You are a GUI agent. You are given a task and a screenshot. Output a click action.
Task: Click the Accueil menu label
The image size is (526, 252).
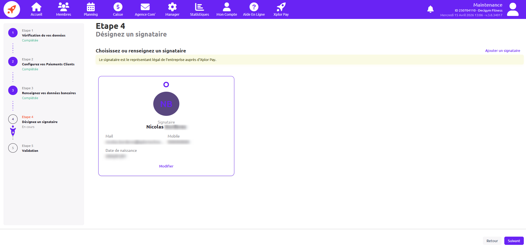pyautogui.click(x=36, y=15)
